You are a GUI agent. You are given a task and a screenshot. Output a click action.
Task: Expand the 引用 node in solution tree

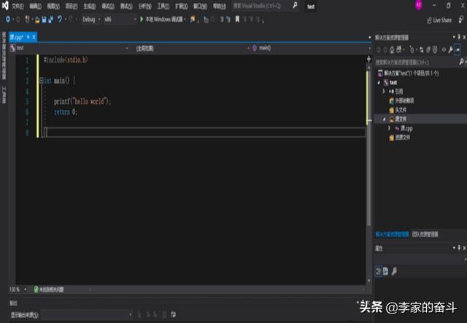[x=384, y=92]
